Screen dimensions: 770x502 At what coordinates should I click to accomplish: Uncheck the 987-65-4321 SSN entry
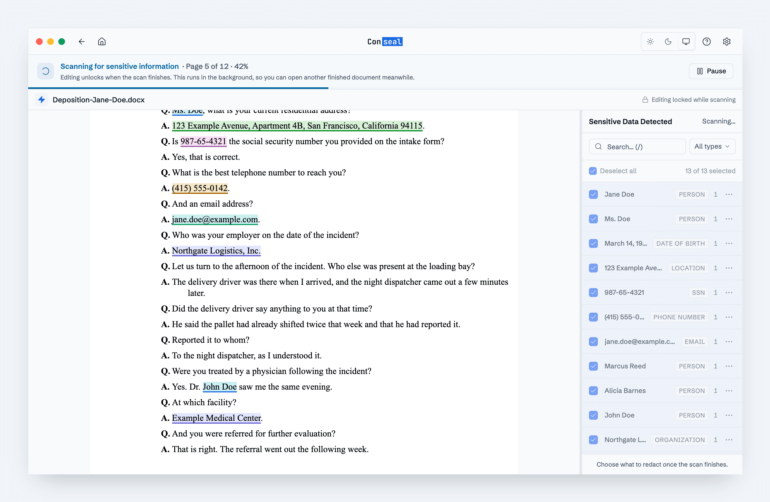click(x=593, y=292)
